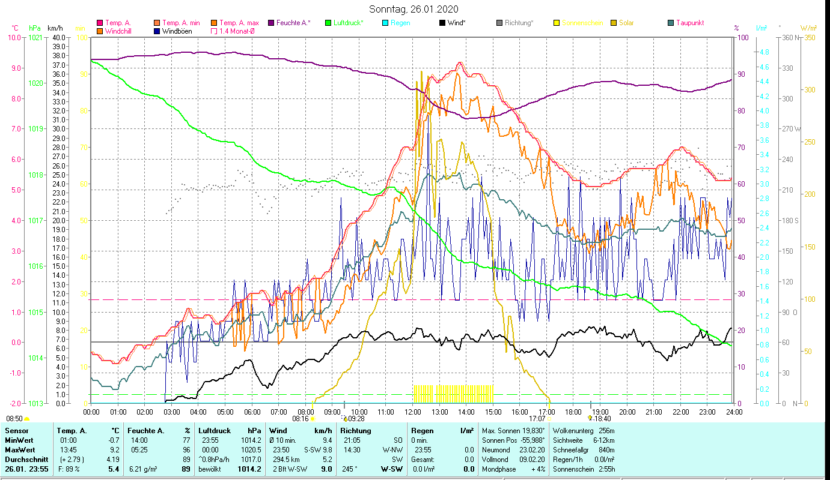This screenshot has height=480, width=830.
Task: Click the yellow Sonnenschein legend swatch
Action: pyautogui.click(x=557, y=23)
